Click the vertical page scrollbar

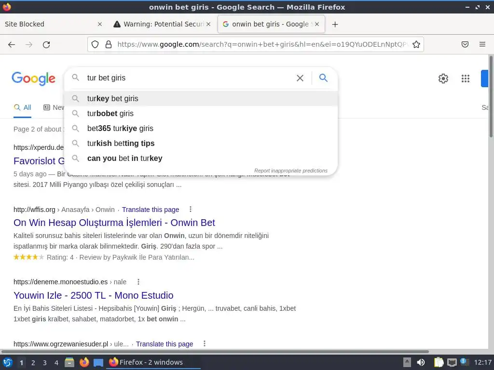pyautogui.click(x=491, y=96)
